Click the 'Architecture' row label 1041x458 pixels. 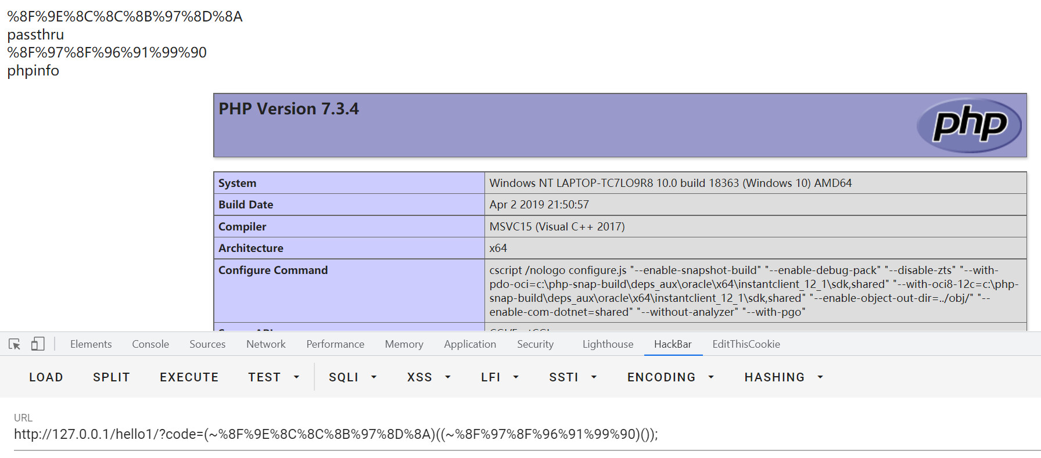[251, 248]
